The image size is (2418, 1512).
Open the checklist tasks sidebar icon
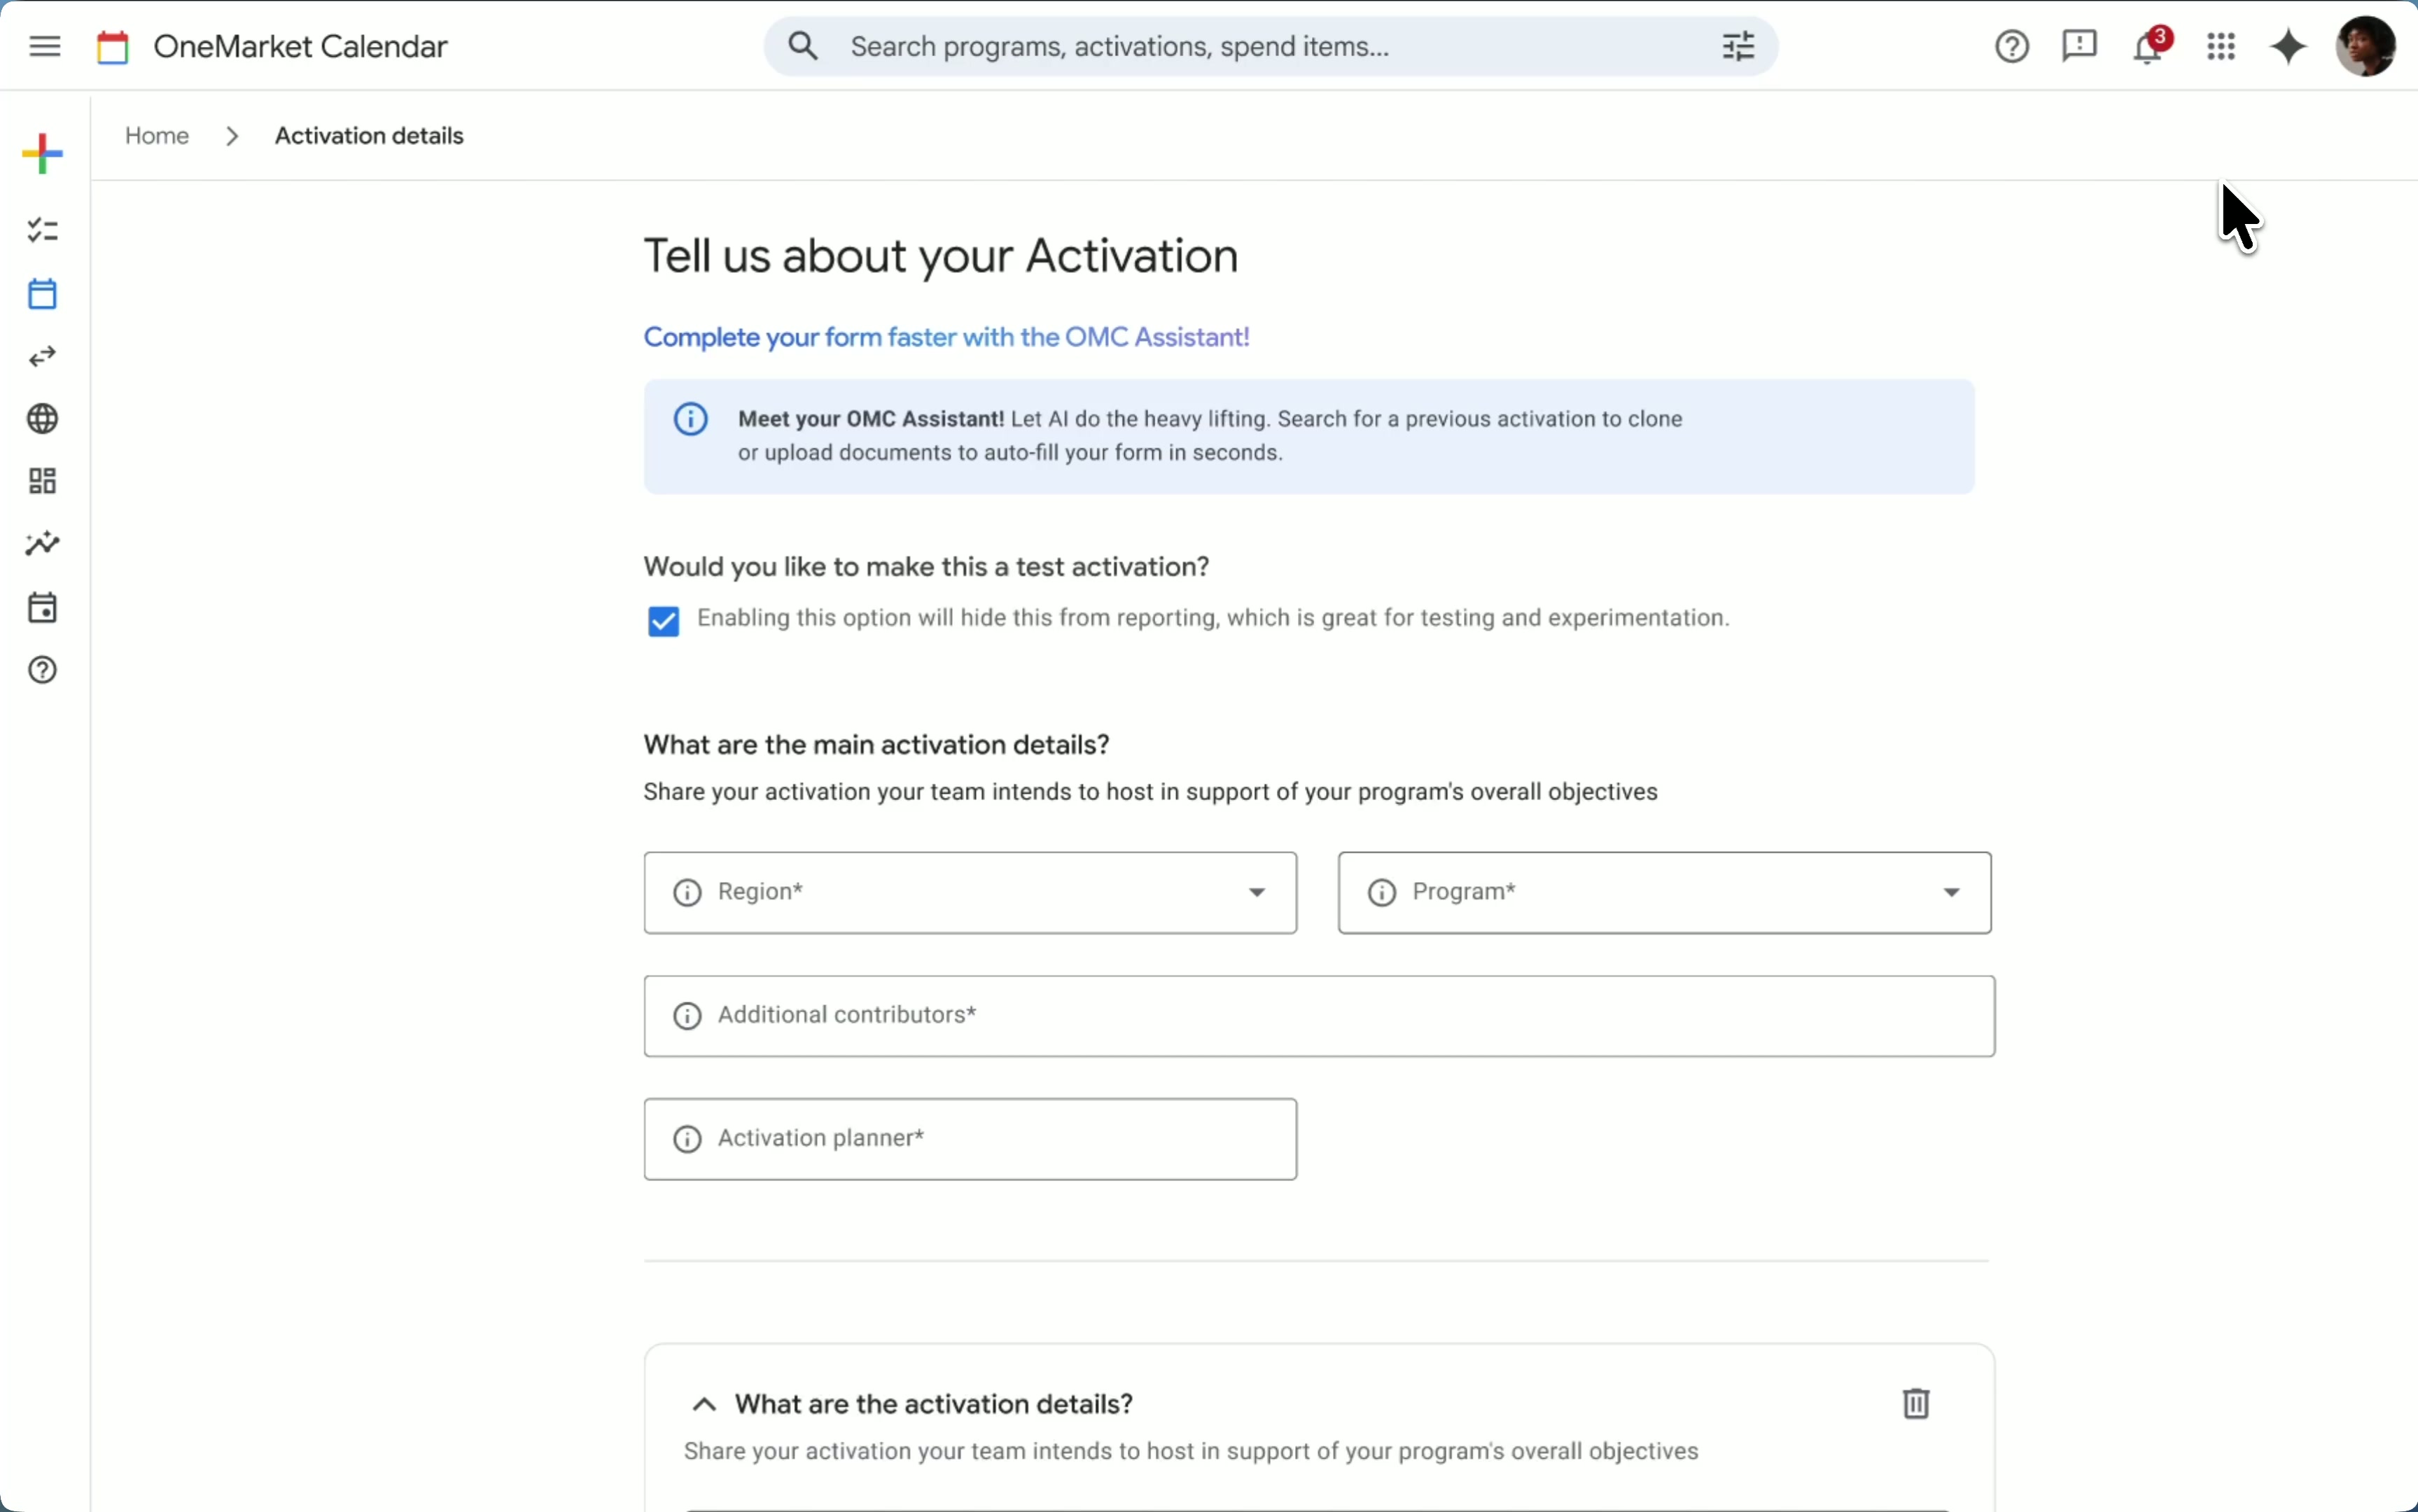pyautogui.click(x=43, y=231)
